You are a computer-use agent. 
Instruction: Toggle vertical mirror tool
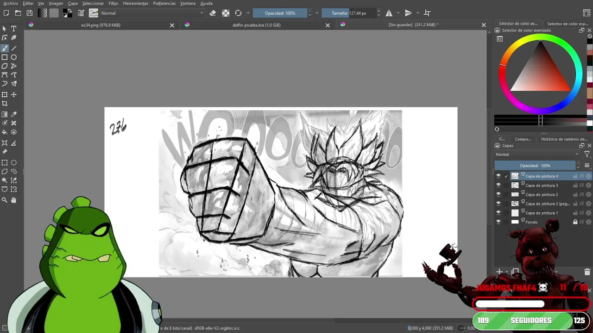tap(408, 13)
